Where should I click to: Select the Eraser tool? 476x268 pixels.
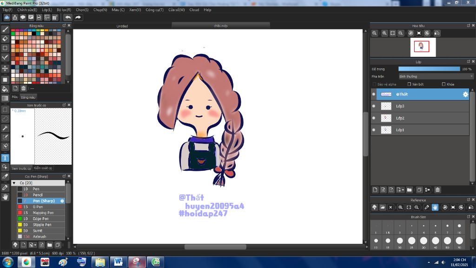[5, 39]
